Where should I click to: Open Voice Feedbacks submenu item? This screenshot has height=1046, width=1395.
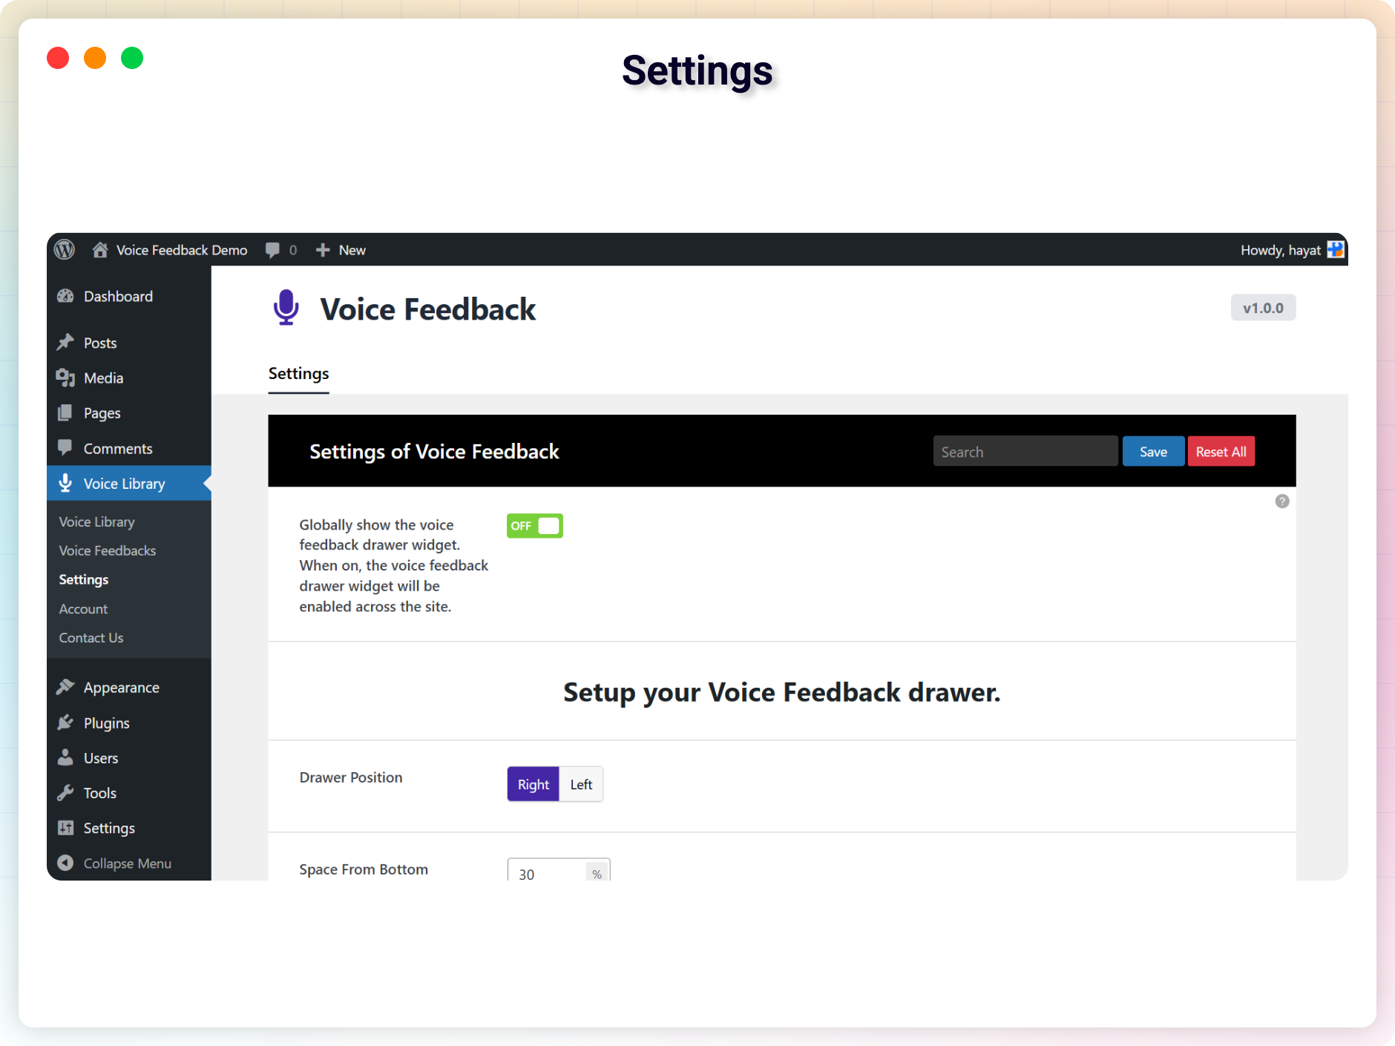click(108, 550)
